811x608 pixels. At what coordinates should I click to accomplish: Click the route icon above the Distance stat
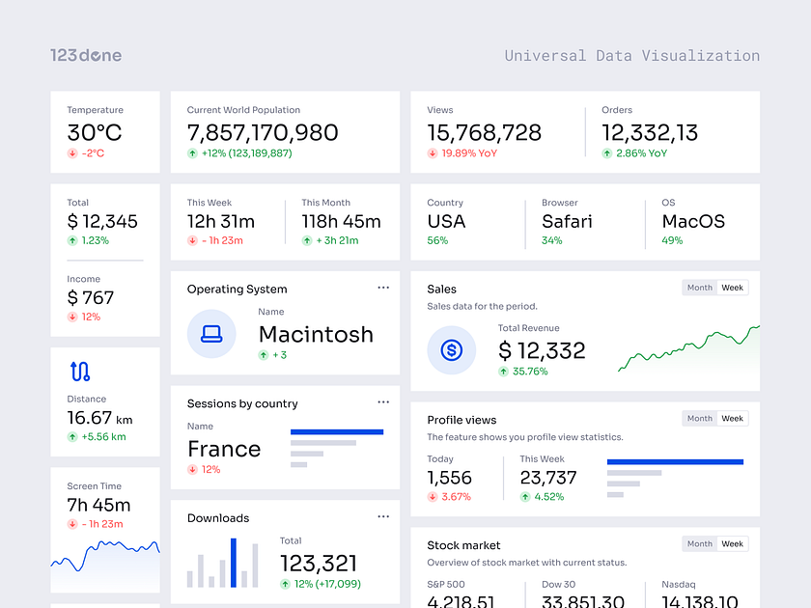(79, 372)
